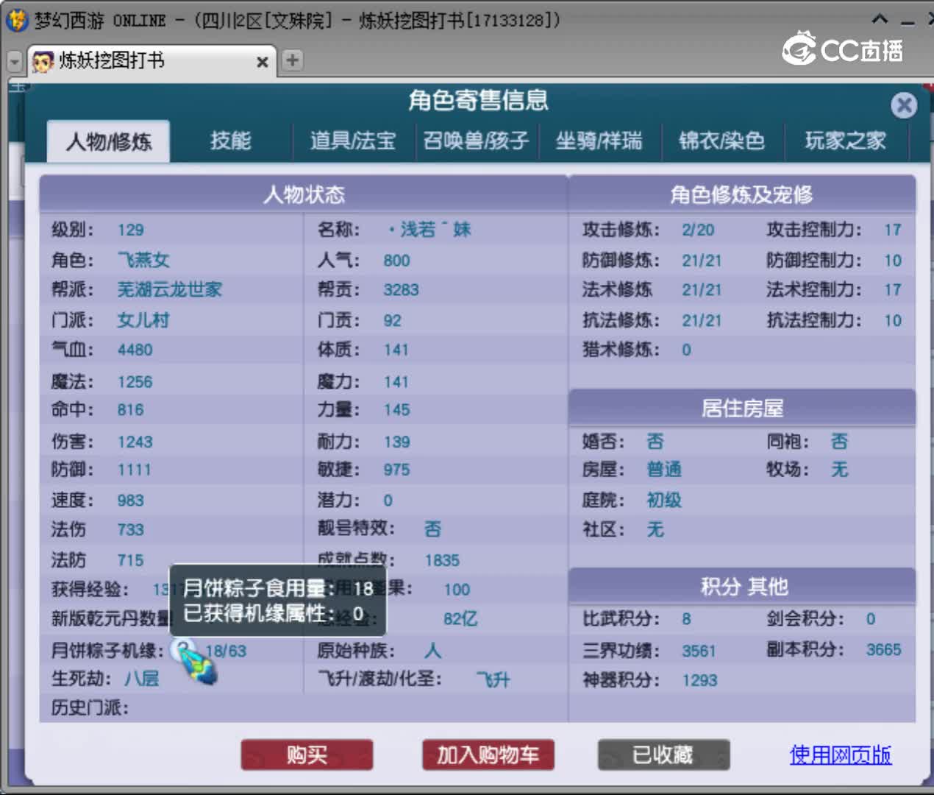The width and height of the screenshot is (934, 795).
Task: Click the 气血 value 4480
Action: pos(135,350)
